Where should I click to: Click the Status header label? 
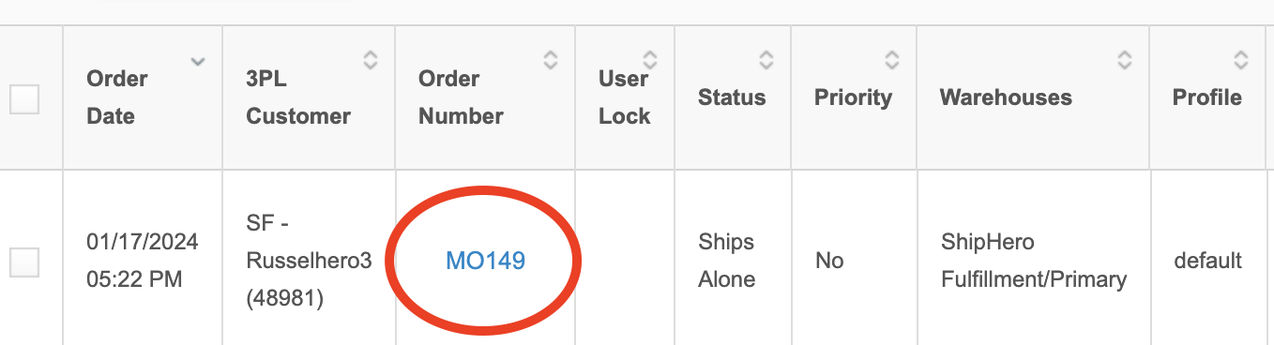coord(732,97)
